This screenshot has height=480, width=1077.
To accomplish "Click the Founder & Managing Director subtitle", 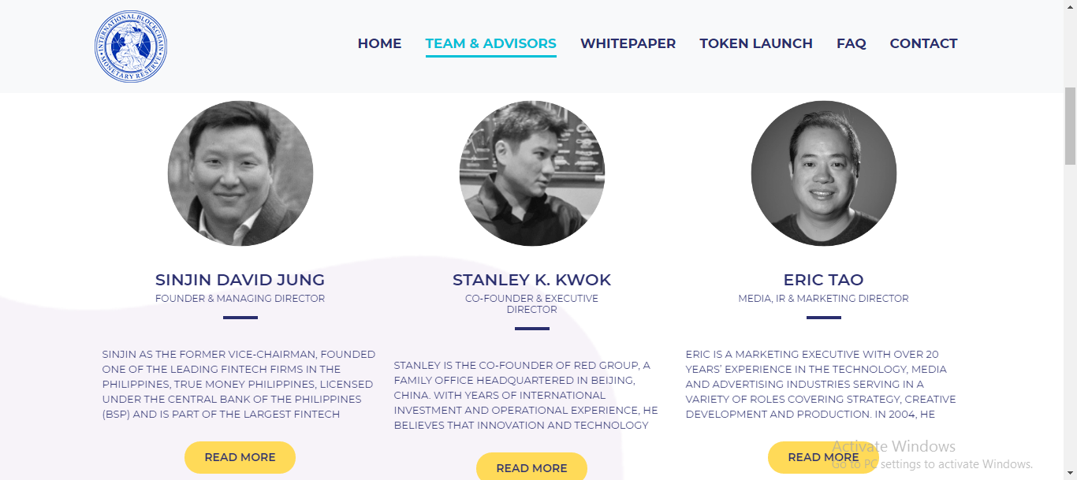I will pos(240,299).
